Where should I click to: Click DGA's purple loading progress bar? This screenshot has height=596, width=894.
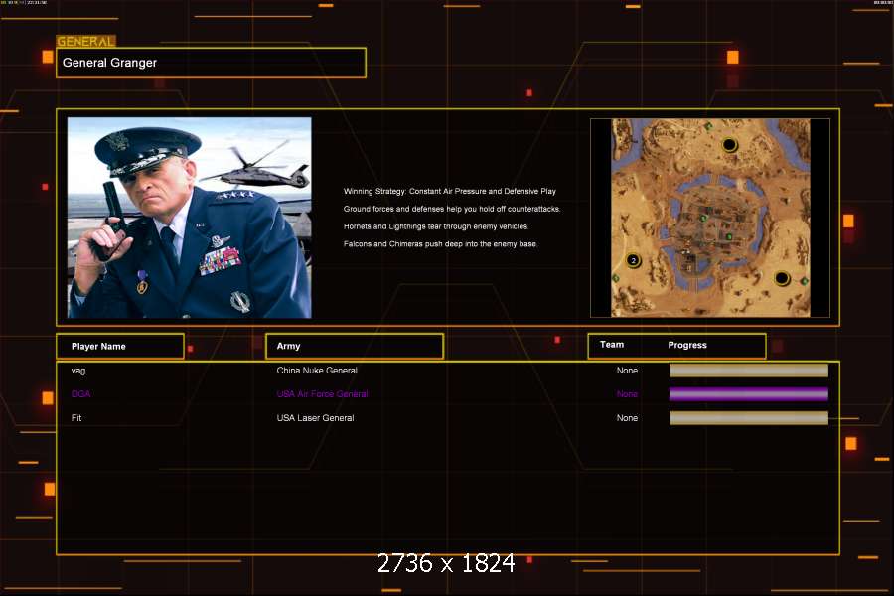point(749,394)
